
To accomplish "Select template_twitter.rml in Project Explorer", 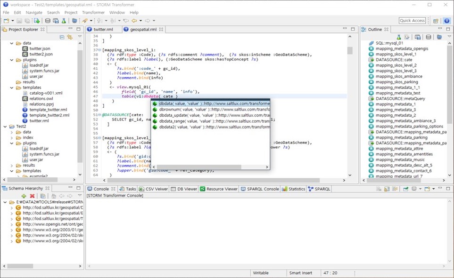I will 48,110.
